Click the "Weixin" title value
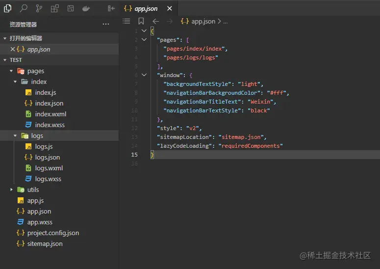Screen dimensions: 380x269 [260, 102]
